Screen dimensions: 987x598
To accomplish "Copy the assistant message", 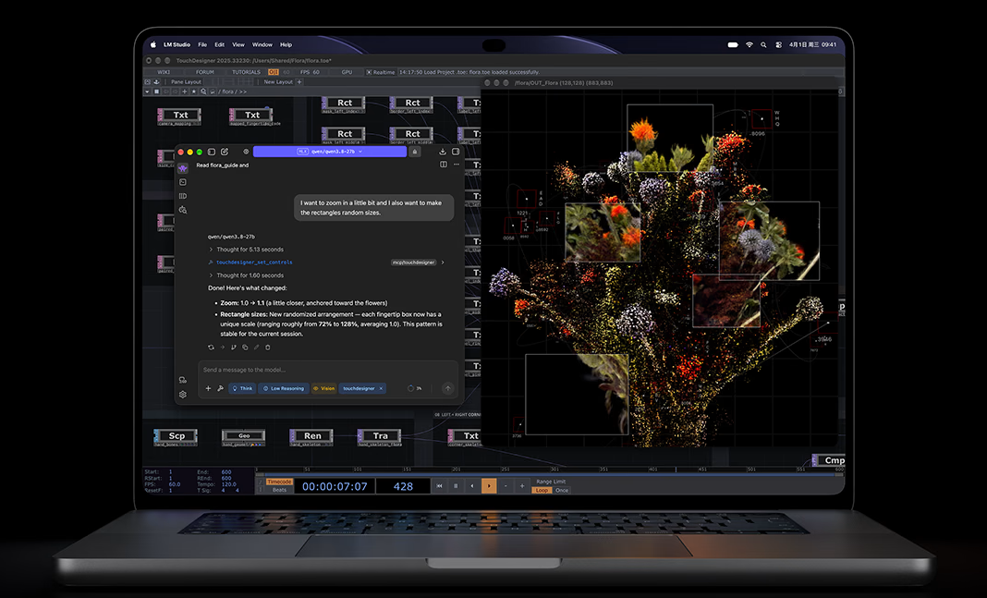I will coord(245,347).
